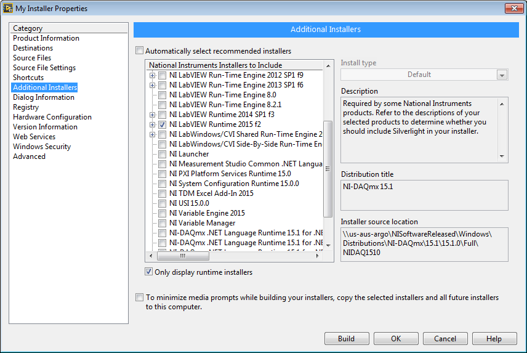Click the installers list horizontal scrollbar thumb
The image size is (527, 353).
click(183, 256)
